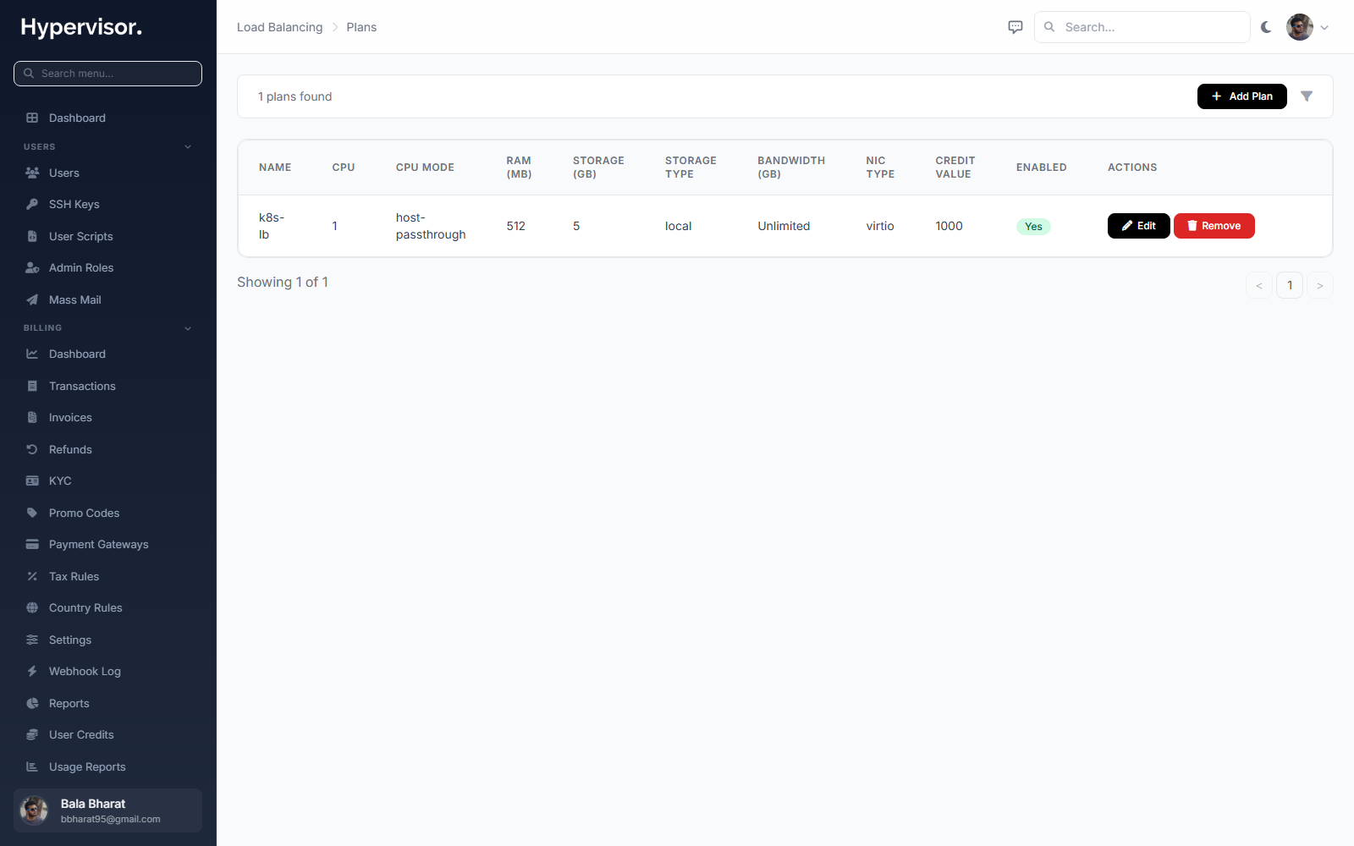Click the filter funnel icon

[1307, 96]
